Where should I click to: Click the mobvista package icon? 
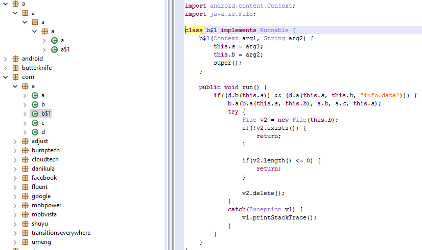[26, 214]
